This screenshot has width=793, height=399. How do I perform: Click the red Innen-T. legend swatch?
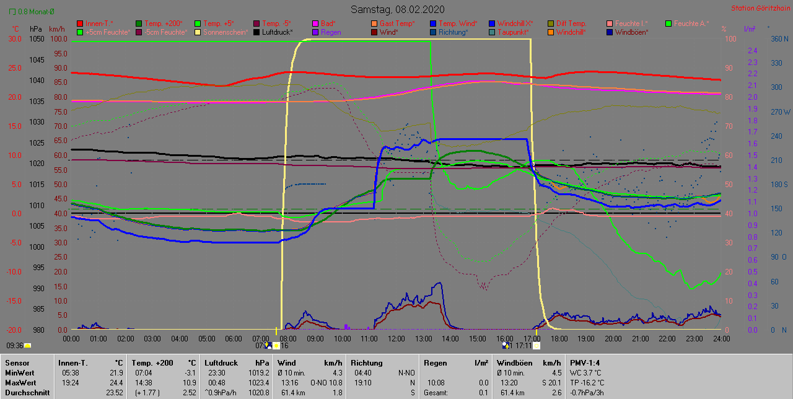tap(79, 24)
